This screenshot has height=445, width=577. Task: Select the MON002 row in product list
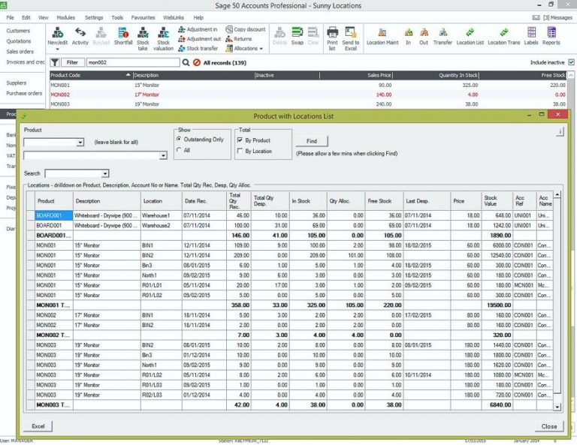(307, 95)
